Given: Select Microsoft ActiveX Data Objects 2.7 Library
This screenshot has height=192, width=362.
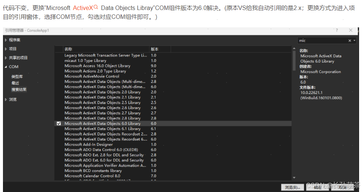Looking at the screenshot, I should tap(173, 113).
